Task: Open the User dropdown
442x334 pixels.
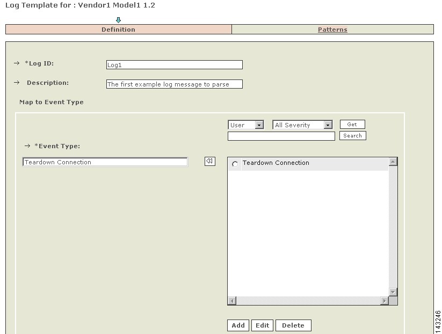Action: click(246, 125)
